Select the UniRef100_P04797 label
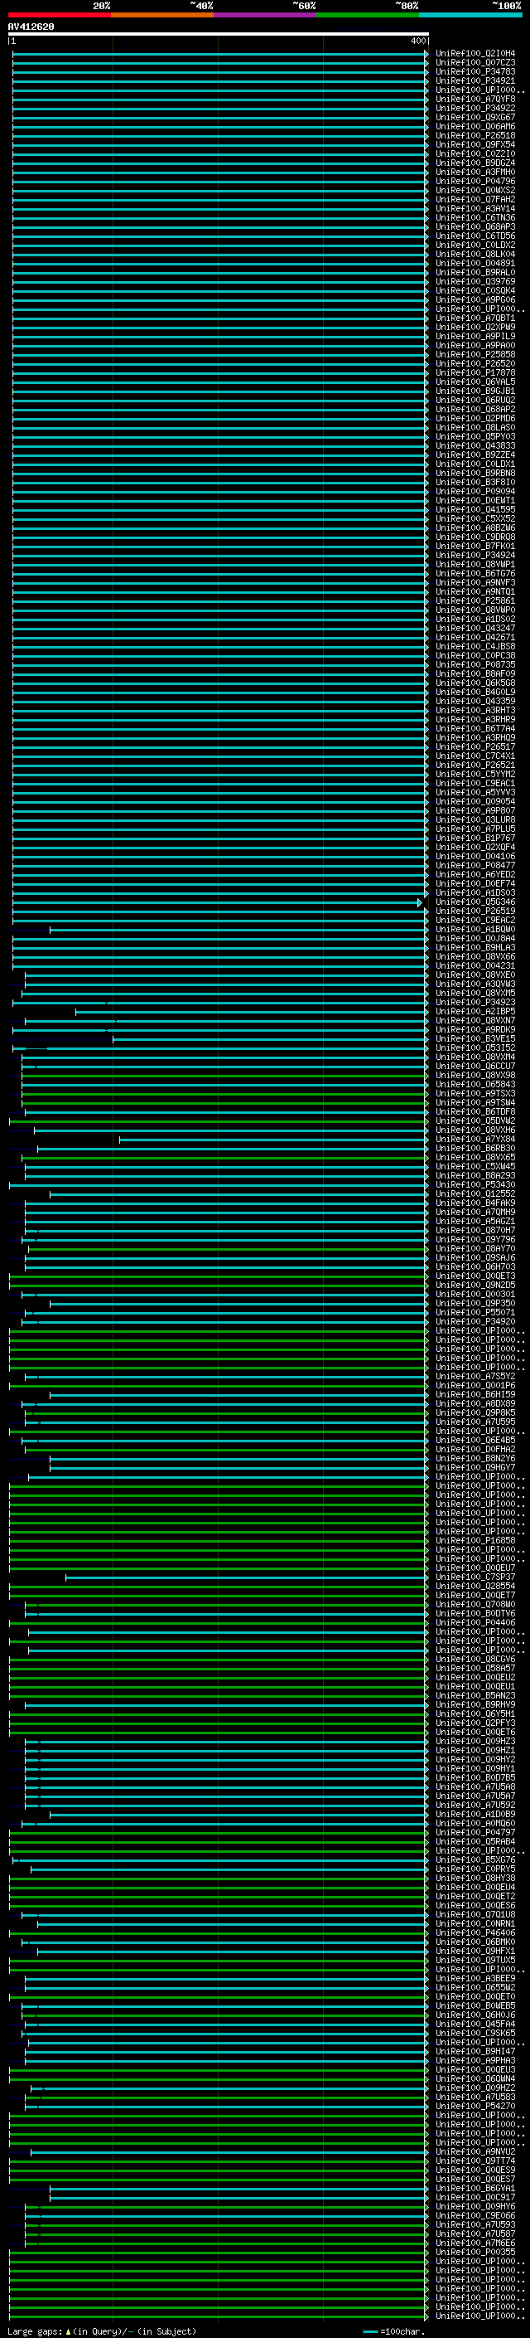 [x=475, y=1834]
